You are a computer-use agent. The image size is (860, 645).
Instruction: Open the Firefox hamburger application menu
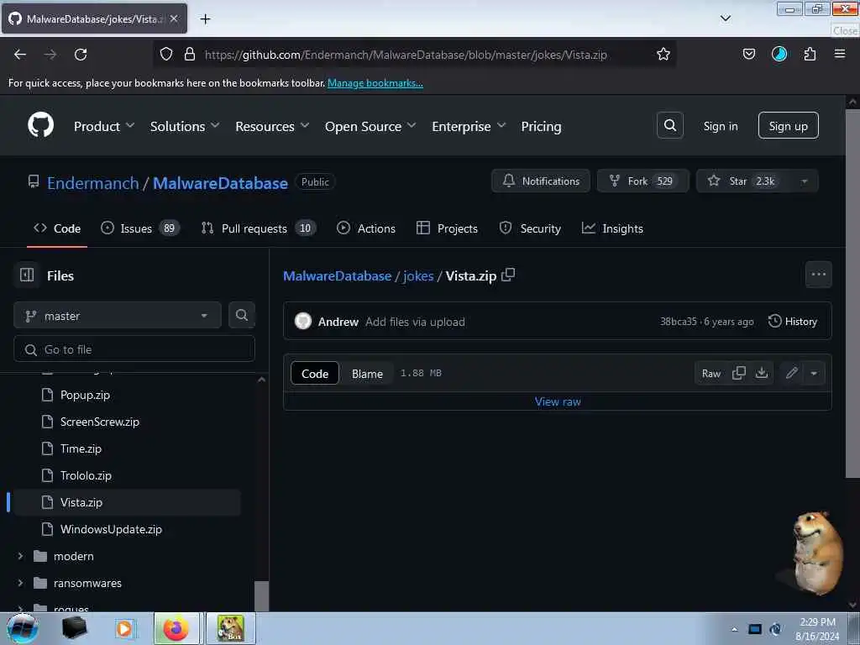[x=839, y=54]
